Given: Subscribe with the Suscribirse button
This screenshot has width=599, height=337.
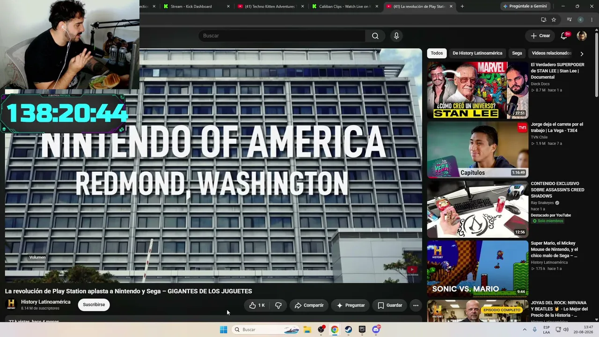Looking at the screenshot, I should [94, 305].
